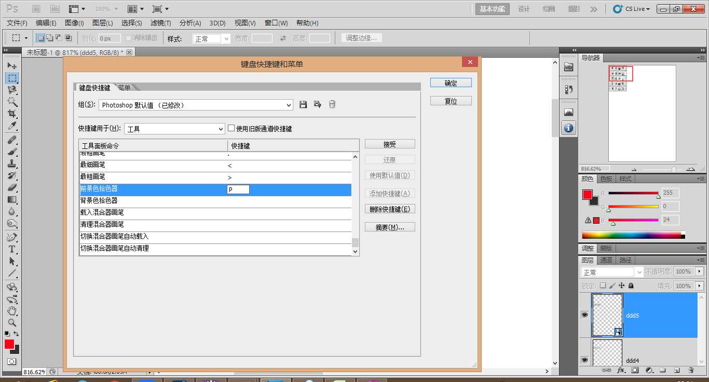Viewport: 709px width, 382px height.
Task: Select the Blur tool
Action: tap(12, 212)
